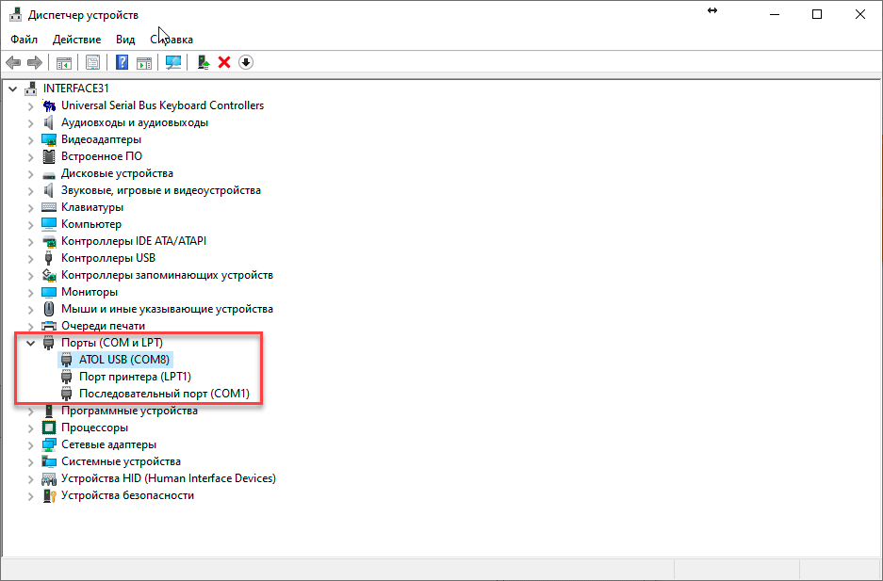
Task: Click the Forward arrow in the toolbar
Action: 35,62
